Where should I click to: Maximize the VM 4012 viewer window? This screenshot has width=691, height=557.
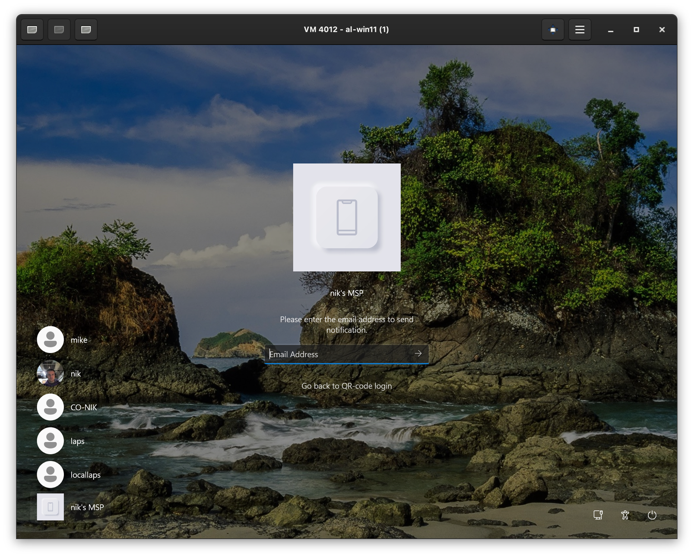(636, 29)
